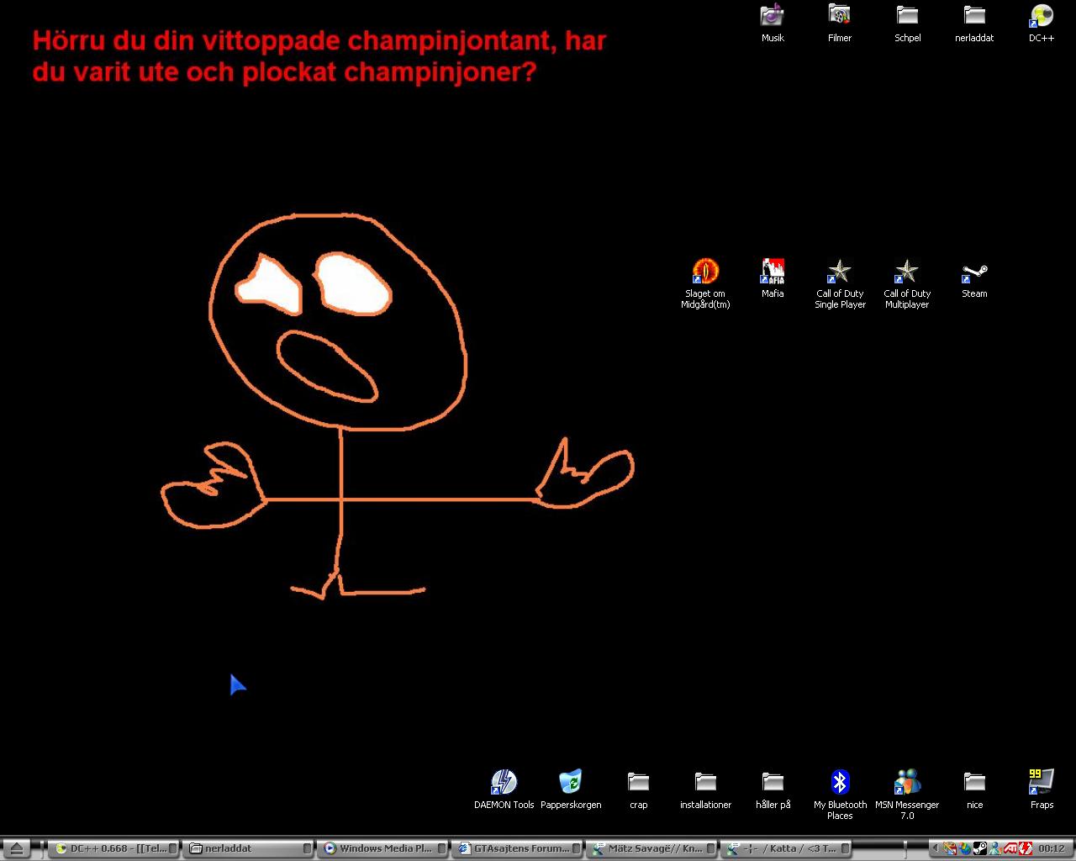Open the Papperskorgen recycle bin
The image size is (1076, 861).
571,790
